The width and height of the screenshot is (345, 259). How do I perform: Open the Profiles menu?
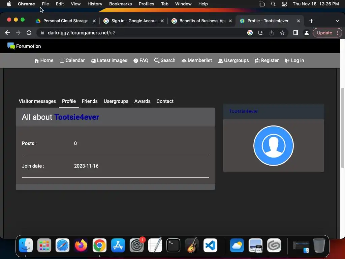coord(146,4)
